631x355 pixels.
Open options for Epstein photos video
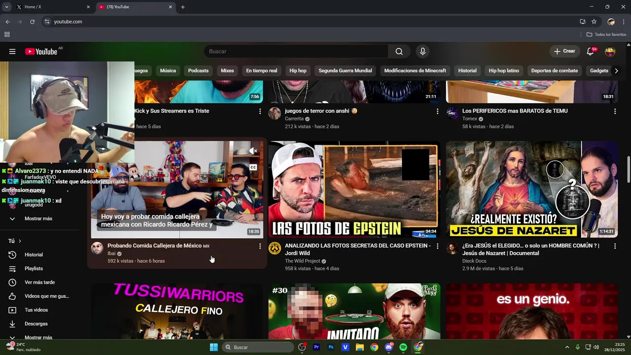point(437,246)
